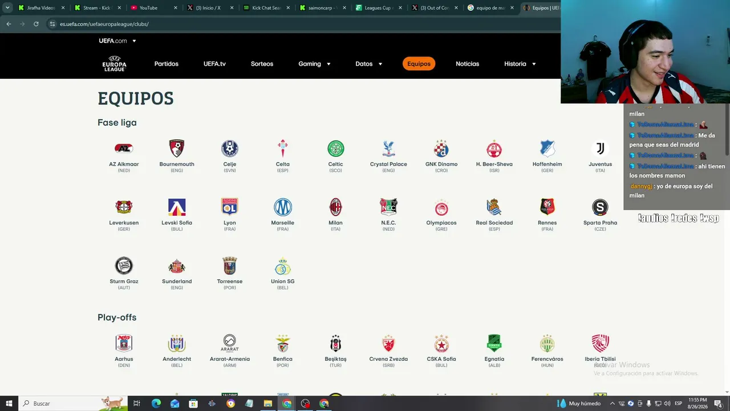Open the Egnatia team link

coord(494,359)
